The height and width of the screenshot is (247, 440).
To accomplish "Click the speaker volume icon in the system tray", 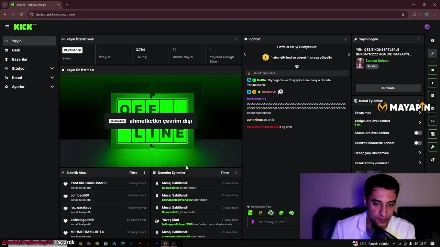I will tap(416, 244).
